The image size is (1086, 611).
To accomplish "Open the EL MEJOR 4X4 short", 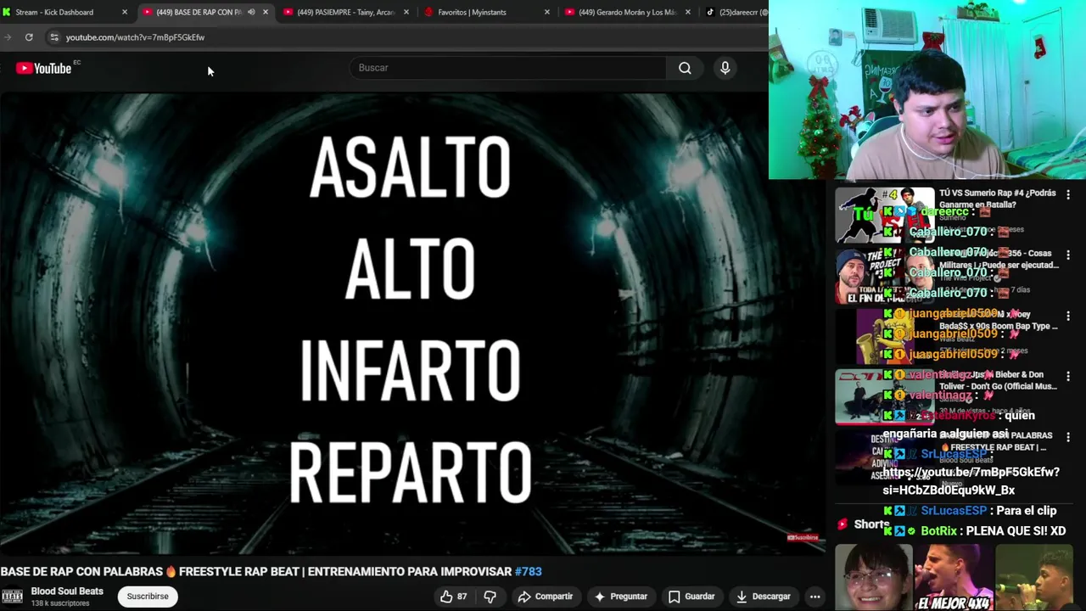I will coord(954,578).
